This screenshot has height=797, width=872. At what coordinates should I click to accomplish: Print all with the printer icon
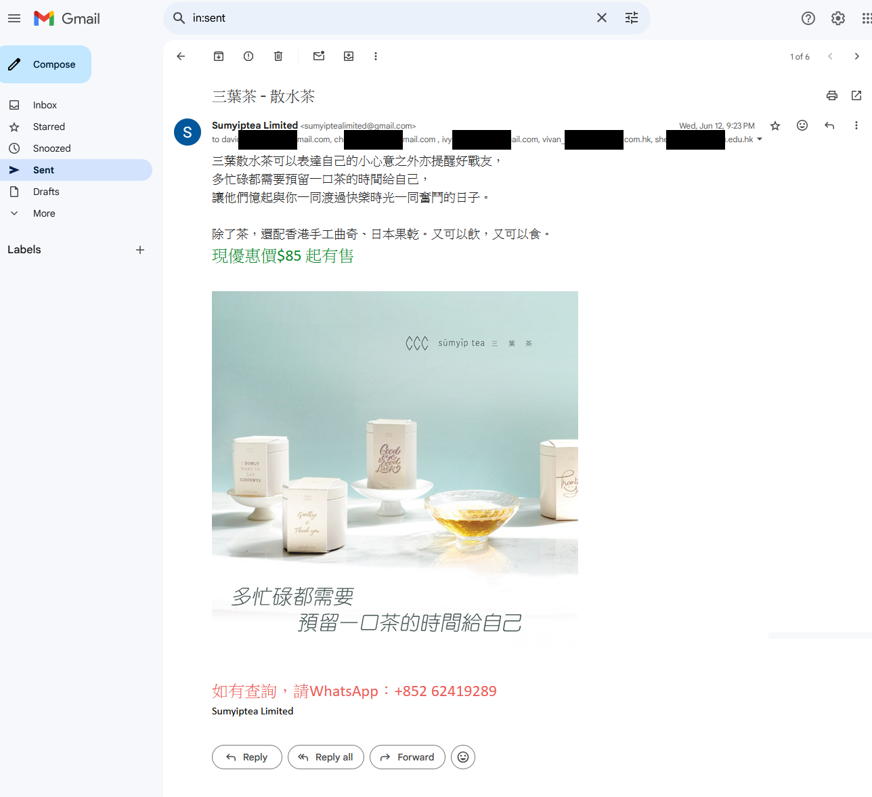point(832,95)
